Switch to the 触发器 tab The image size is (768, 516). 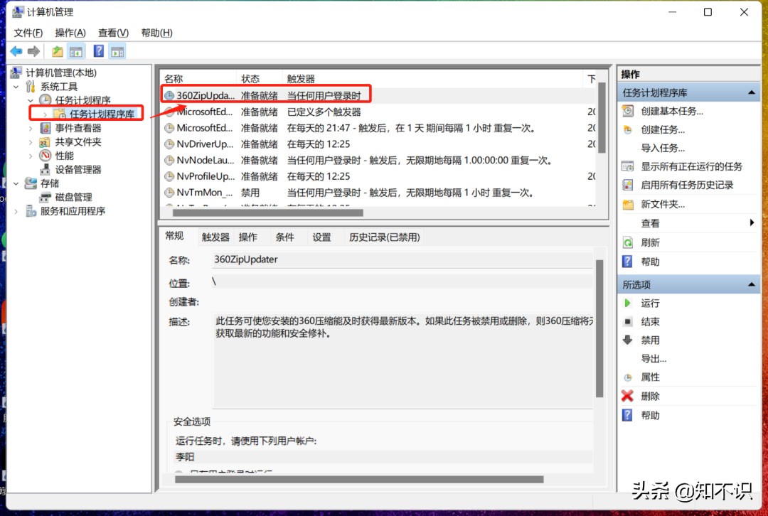point(215,237)
